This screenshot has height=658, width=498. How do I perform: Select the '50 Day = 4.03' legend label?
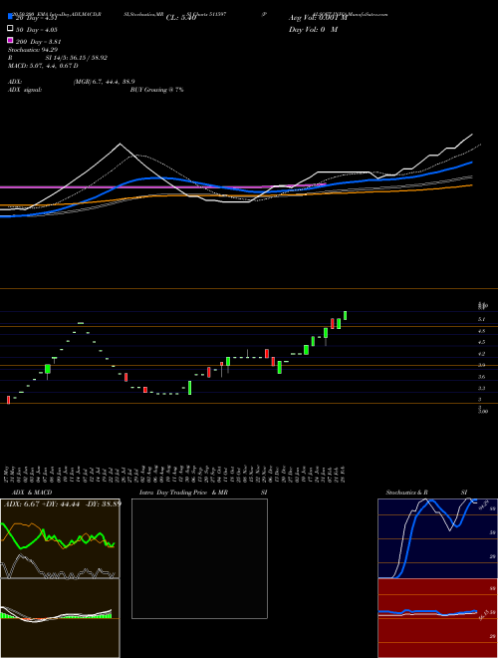click(x=36, y=30)
